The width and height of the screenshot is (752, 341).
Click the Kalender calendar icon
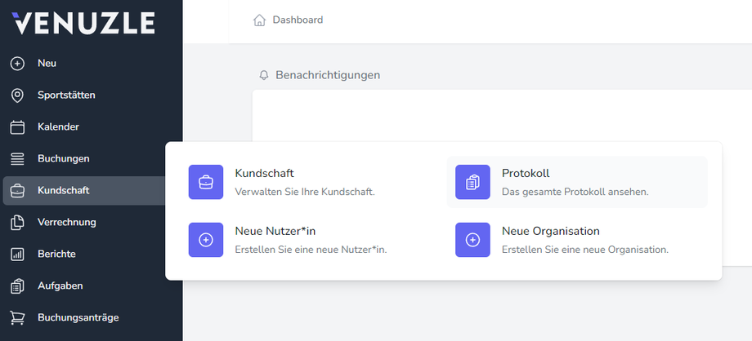pyautogui.click(x=17, y=127)
